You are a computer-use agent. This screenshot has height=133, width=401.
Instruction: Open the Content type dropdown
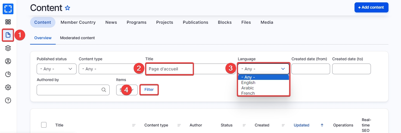106,69
